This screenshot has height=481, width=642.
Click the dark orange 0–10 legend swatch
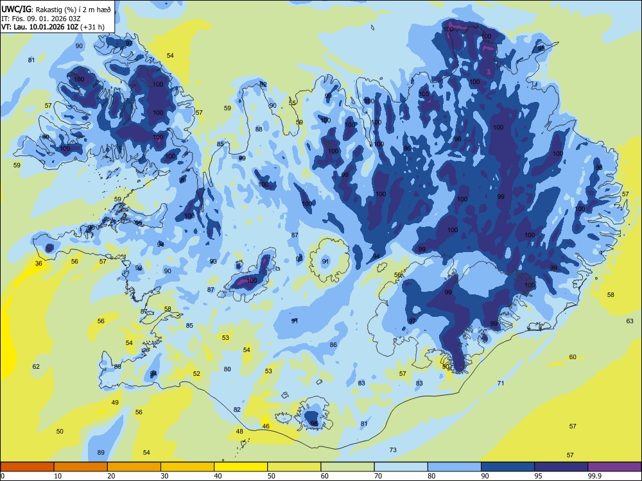28,467
